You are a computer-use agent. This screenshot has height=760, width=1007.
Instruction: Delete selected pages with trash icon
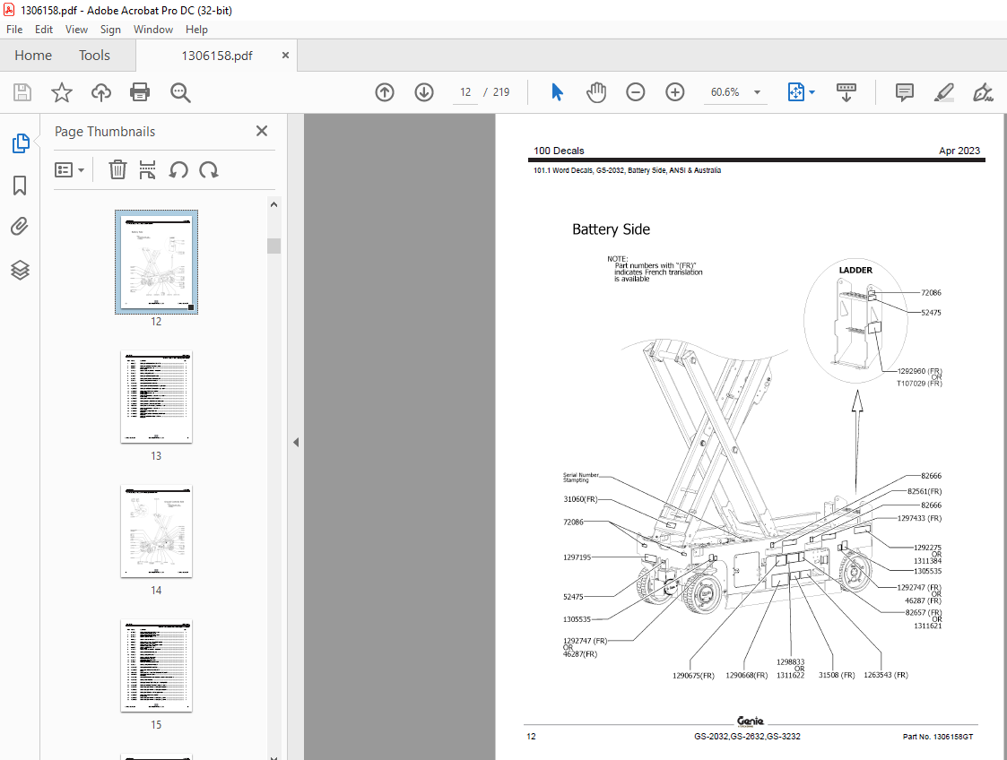pyautogui.click(x=117, y=170)
